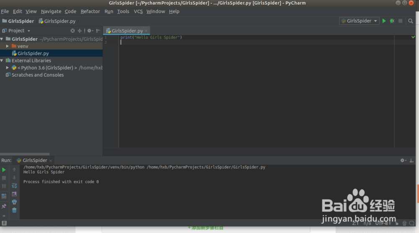Screen dimensions: 419x233
Task: Click GirlsSpider.py breadcrumb in navigation bar
Action: coord(57,21)
